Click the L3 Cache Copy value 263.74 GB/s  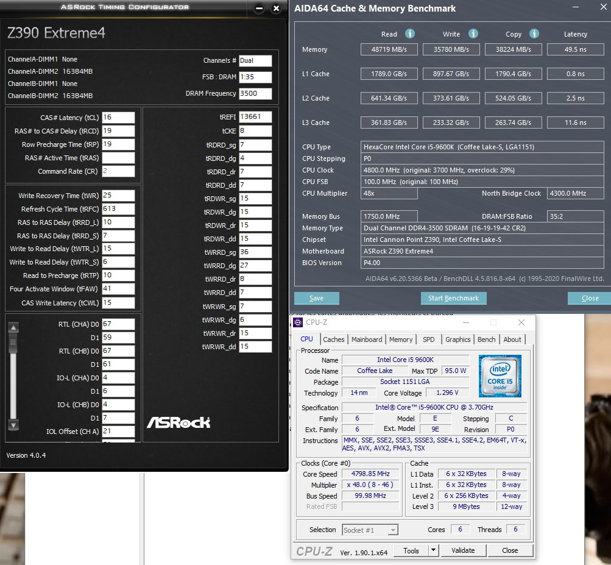coord(513,123)
